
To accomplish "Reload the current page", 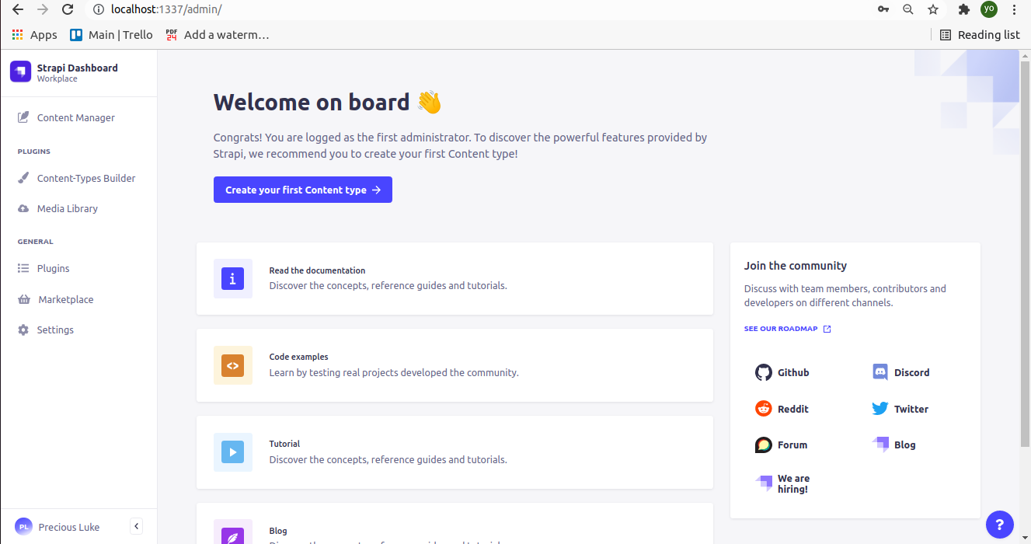I will [68, 9].
